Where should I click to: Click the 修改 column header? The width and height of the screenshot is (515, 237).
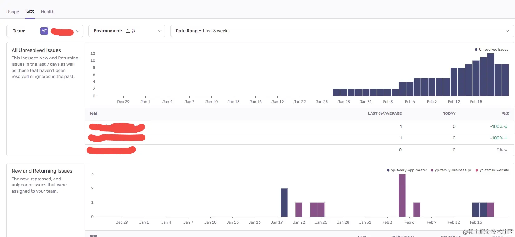coord(505,113)
